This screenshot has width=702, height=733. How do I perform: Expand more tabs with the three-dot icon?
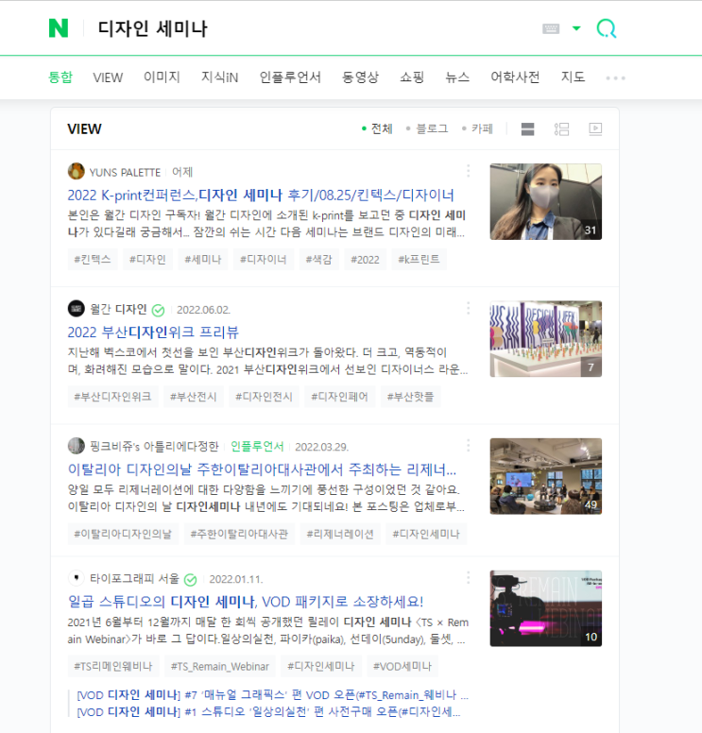click(x=615, y=78)
